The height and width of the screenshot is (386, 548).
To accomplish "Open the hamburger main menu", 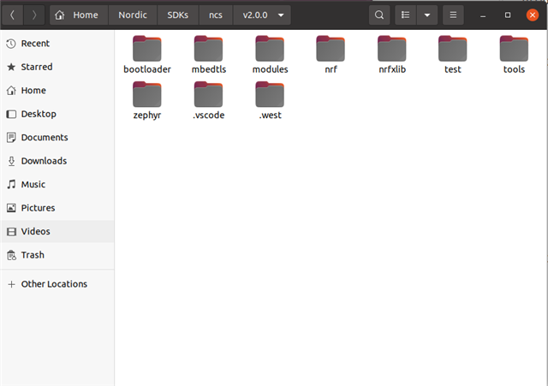I will click(453, 15).
